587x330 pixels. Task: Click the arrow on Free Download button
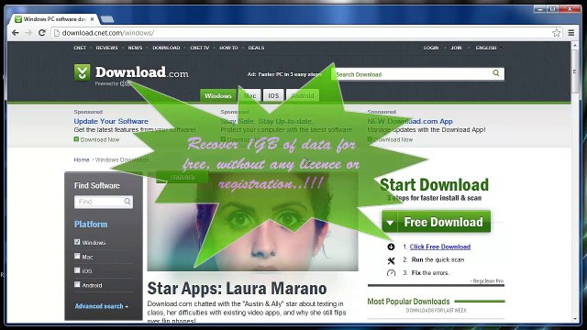[390, 223]
